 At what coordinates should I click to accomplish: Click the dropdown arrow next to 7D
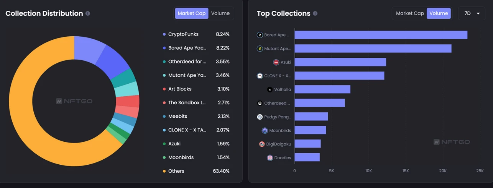click(478, 13)
